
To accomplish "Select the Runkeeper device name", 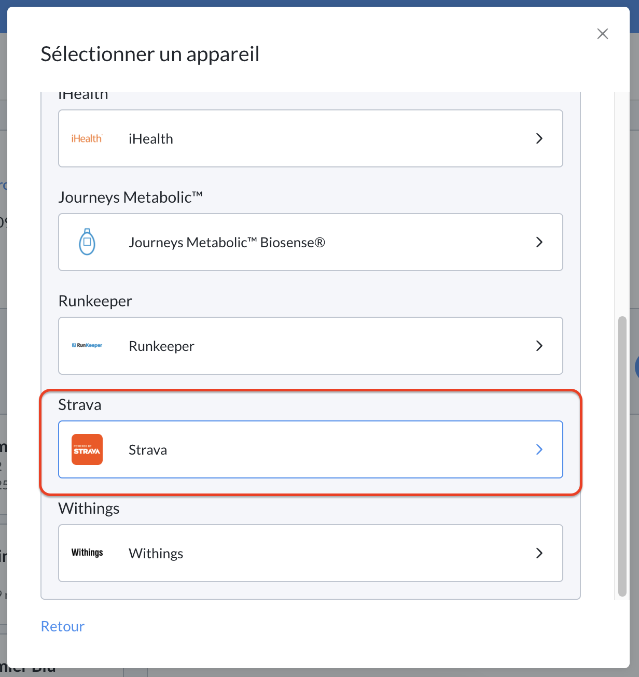I will pos(162,346).
